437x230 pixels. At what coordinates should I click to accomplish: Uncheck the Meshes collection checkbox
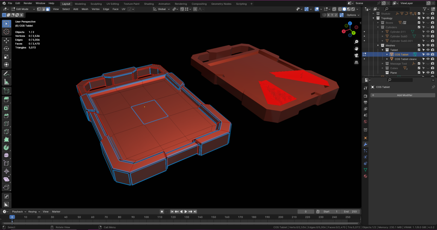coord(419,46)
